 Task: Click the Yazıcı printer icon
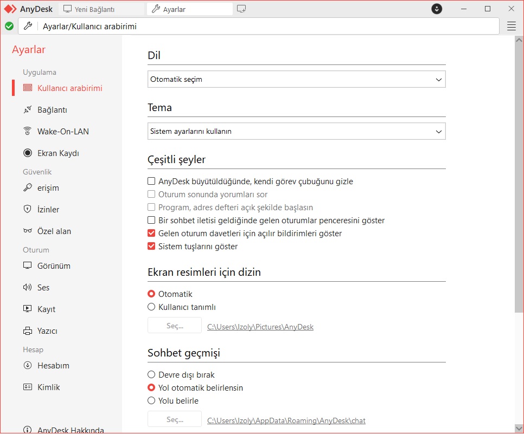[28, 331]
